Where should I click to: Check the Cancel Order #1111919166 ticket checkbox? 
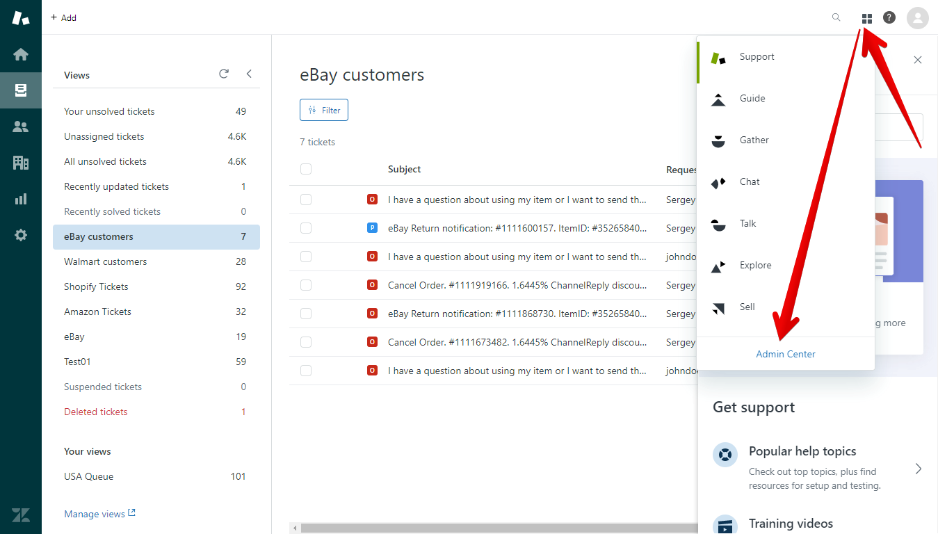[x=306, y=285]
